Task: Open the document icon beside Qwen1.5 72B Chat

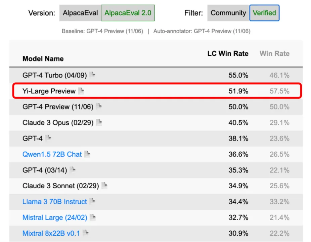Action: click(87, 154)
